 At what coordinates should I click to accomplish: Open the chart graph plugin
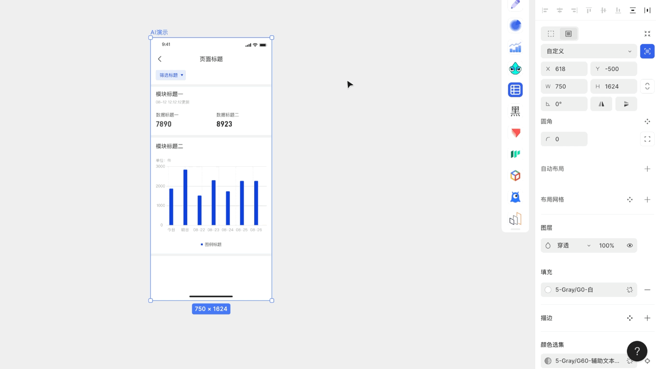coord(515,47)
